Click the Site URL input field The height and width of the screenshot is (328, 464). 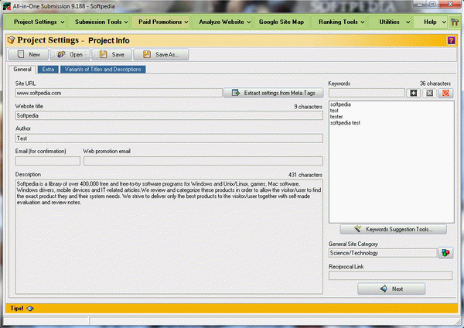pos(118,93)
